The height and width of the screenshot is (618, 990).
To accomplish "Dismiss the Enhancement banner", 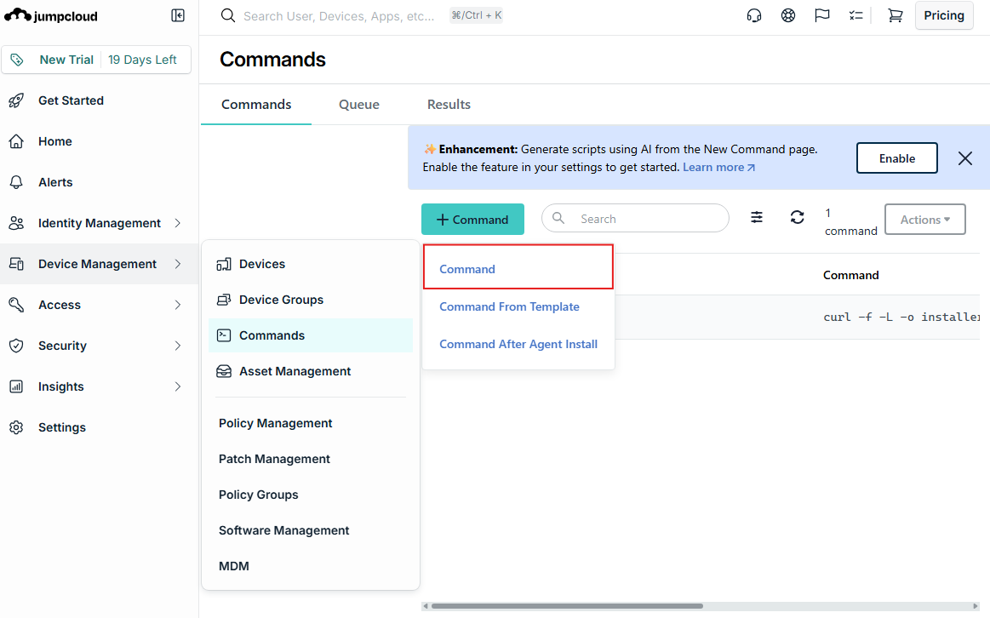I will (964, 158).
